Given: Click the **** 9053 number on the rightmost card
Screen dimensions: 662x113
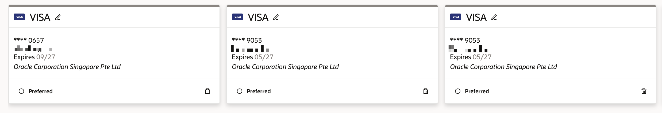Looking at the screenshot, I should pos(465,40).
